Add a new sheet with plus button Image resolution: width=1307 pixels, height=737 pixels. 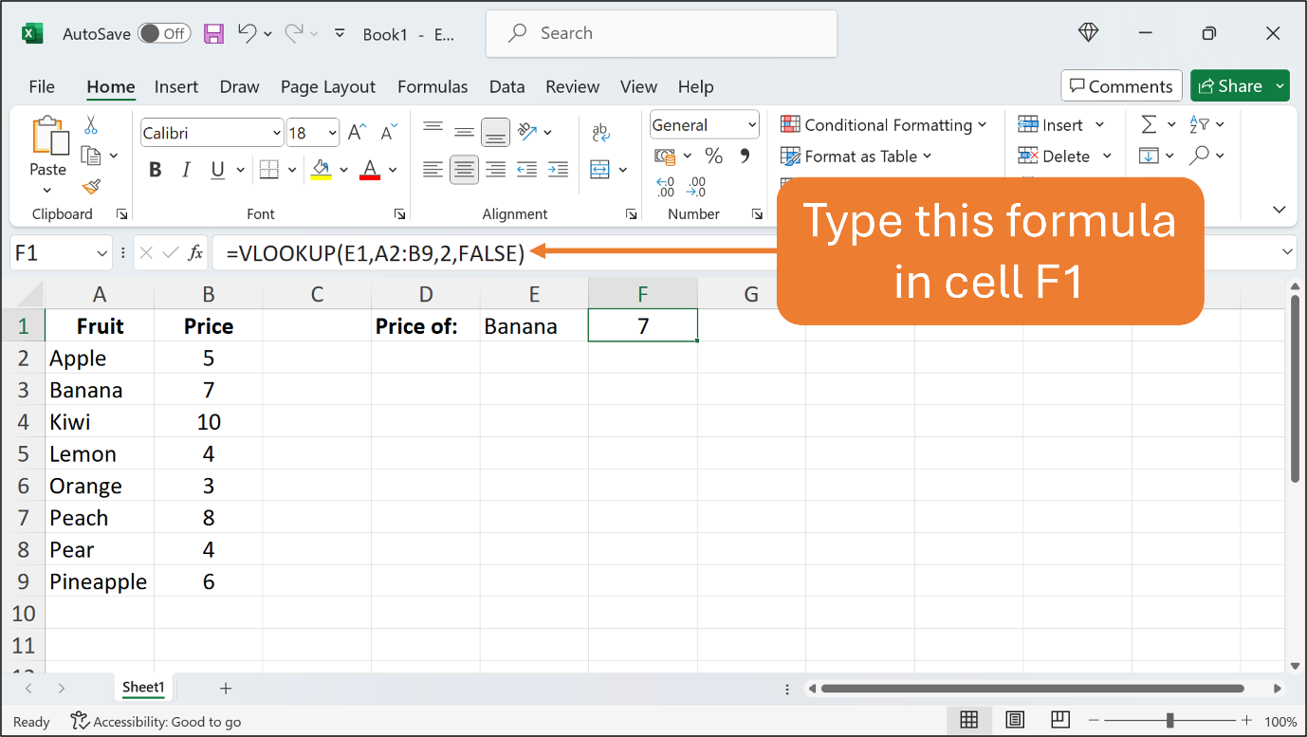[x=226, y=689]
